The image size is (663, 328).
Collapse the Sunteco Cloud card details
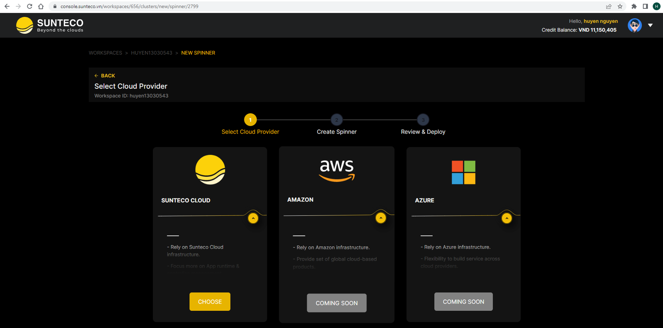pyautogui.click(x=253, y=218)
